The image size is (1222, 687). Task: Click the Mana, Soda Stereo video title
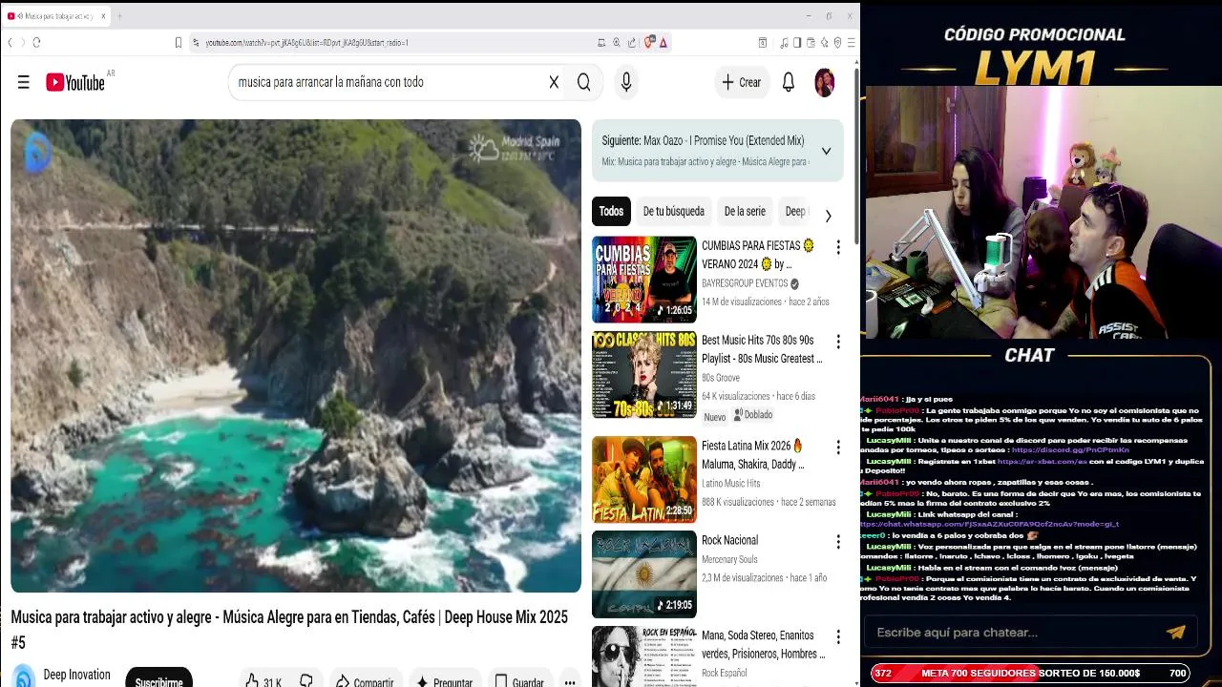click(763, 645)
